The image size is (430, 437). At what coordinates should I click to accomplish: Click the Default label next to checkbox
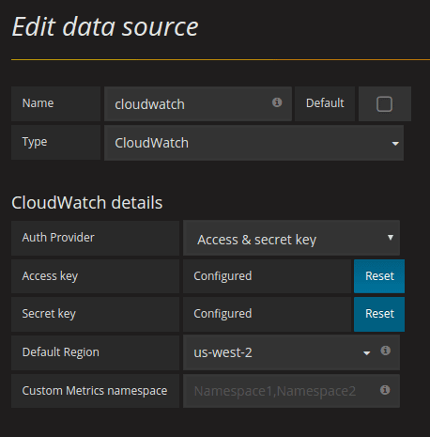click(325, 103)
